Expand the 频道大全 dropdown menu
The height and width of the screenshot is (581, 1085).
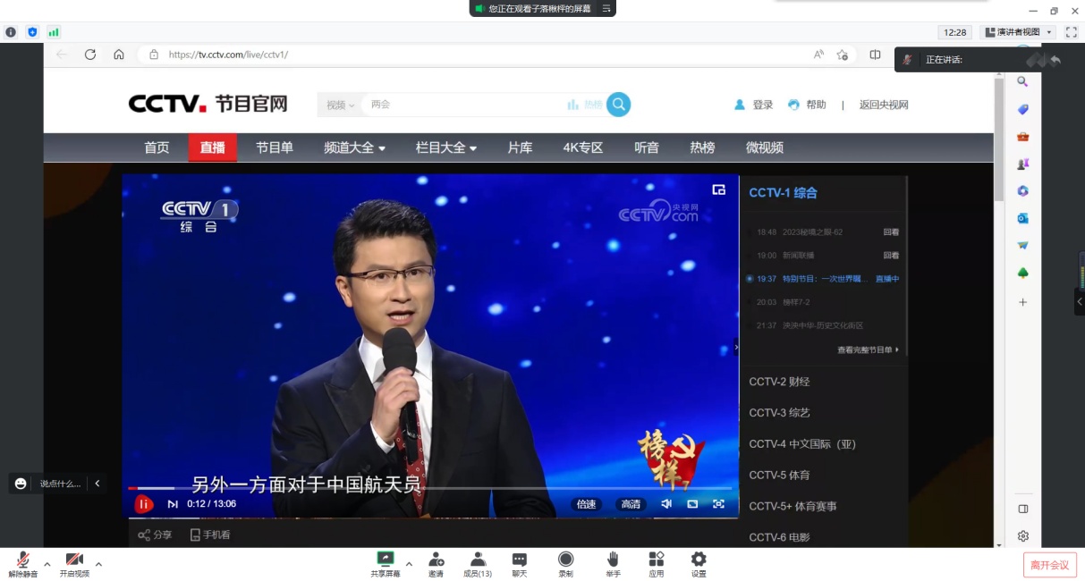click(x=354, y=147)
